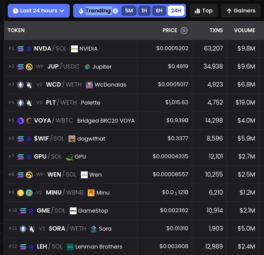The width and height of the screenshot is (264, 255).
Task: Click the Solana chain icon on NVDA row
Action: coord(21,49)
